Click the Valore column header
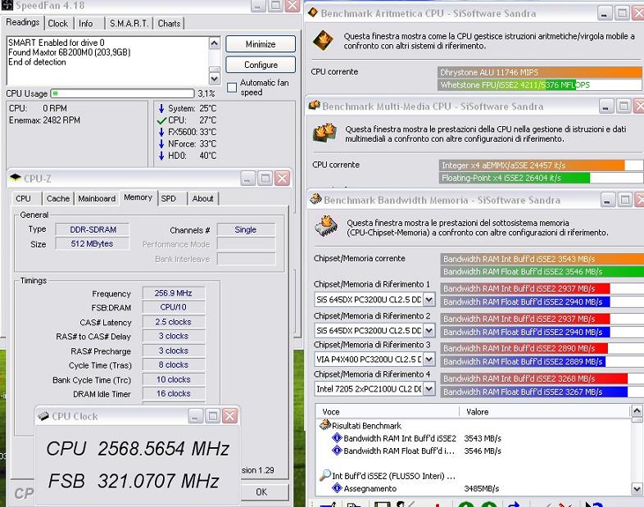644x507 pixels. 545,412
